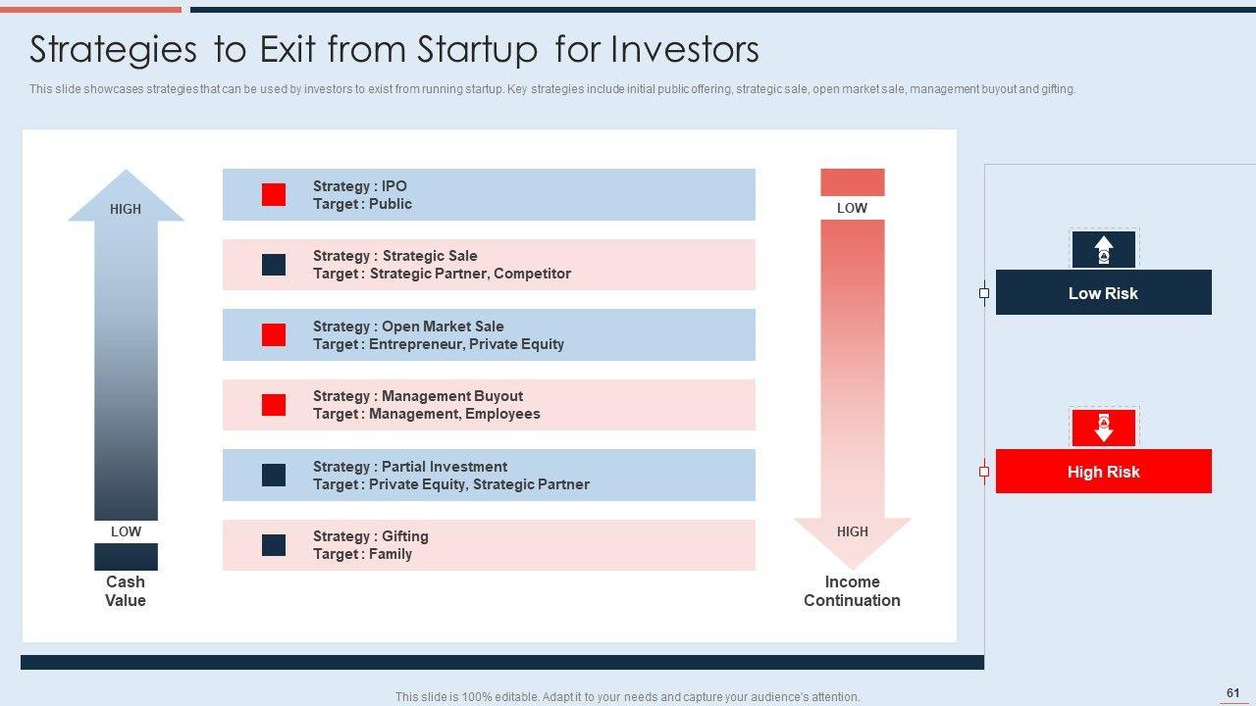Click the Low Risk legend button
This screenshot has height=706, width=1256.
coord(1103,292)
